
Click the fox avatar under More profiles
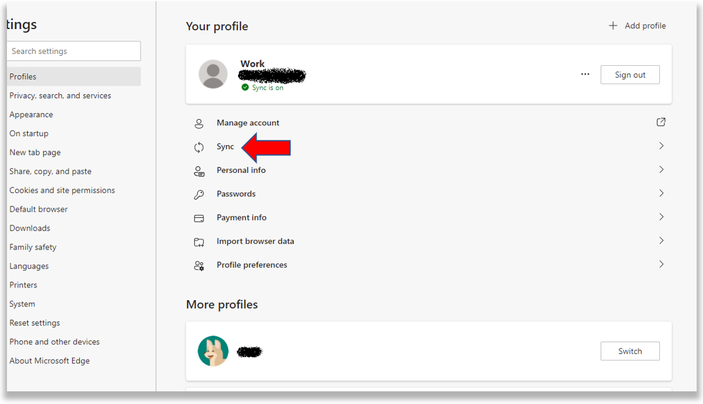click(x=213, y=351)
